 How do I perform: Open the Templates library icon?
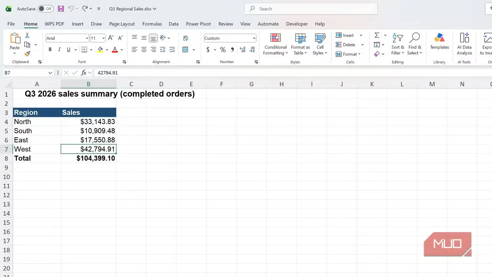(440, 42)
